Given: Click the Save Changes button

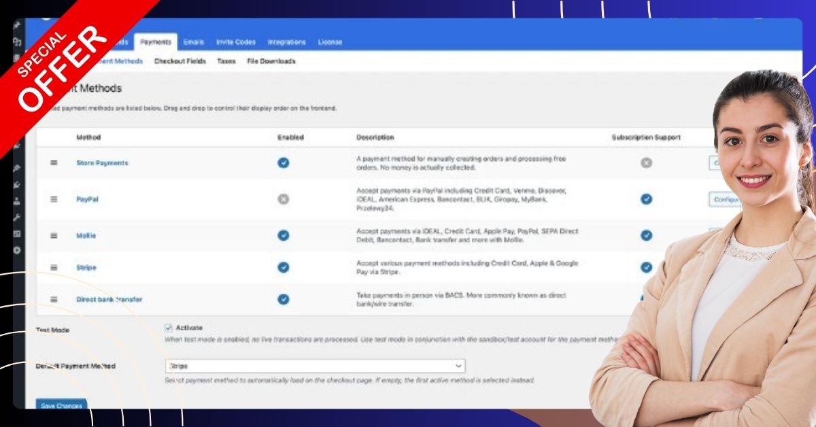Looking at the screenshot, I should pos(61,405).
